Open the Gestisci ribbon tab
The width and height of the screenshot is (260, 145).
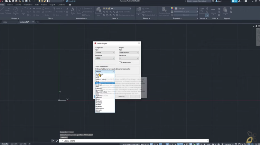(44, 5)
